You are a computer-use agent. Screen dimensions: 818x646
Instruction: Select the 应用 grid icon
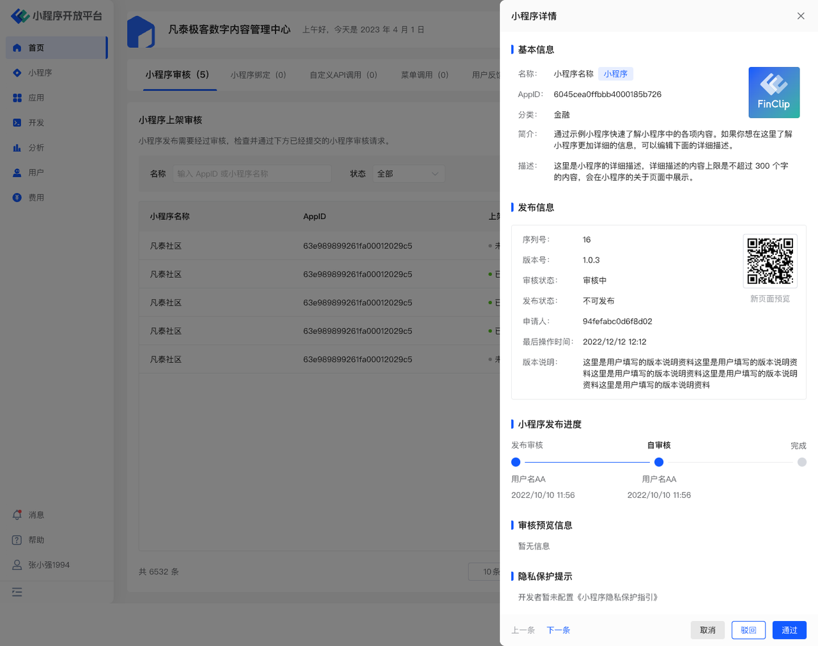pyautogui.click(x=17, y=98)
